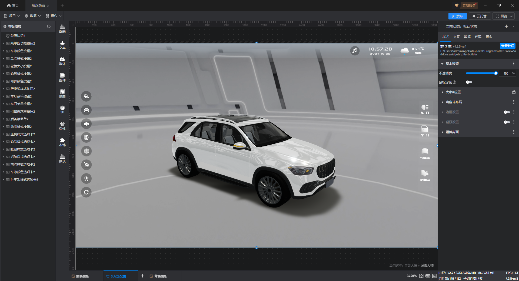Click the paint bucket color icon on canvas
The height and width of the screenshot is (281, 519).
(86, 96)
